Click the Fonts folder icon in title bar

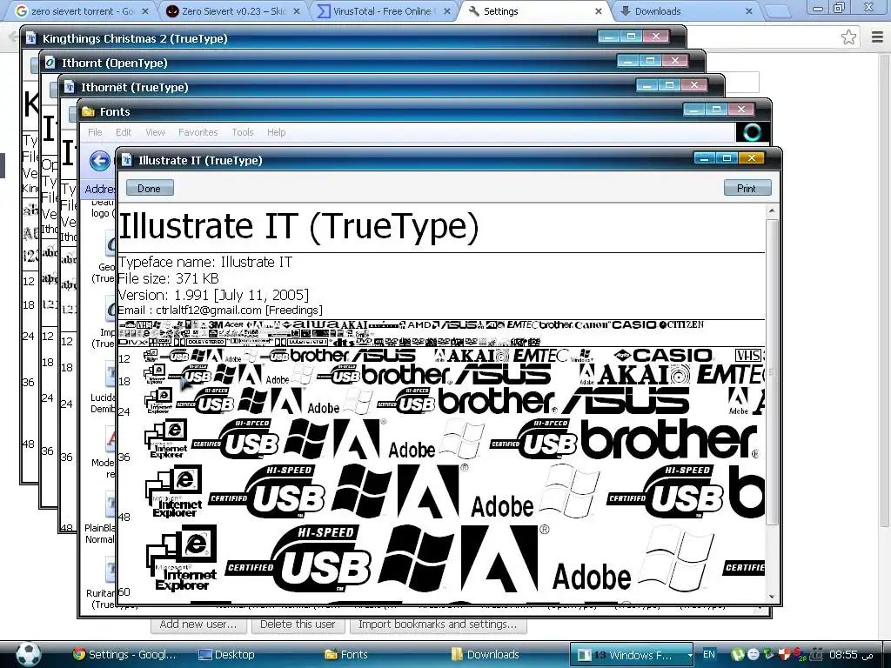pyautogui.click(x=88, y=111)
